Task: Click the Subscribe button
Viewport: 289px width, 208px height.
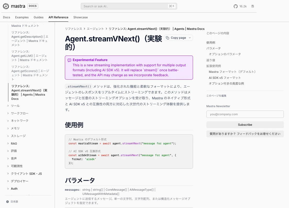Action: 245,125
